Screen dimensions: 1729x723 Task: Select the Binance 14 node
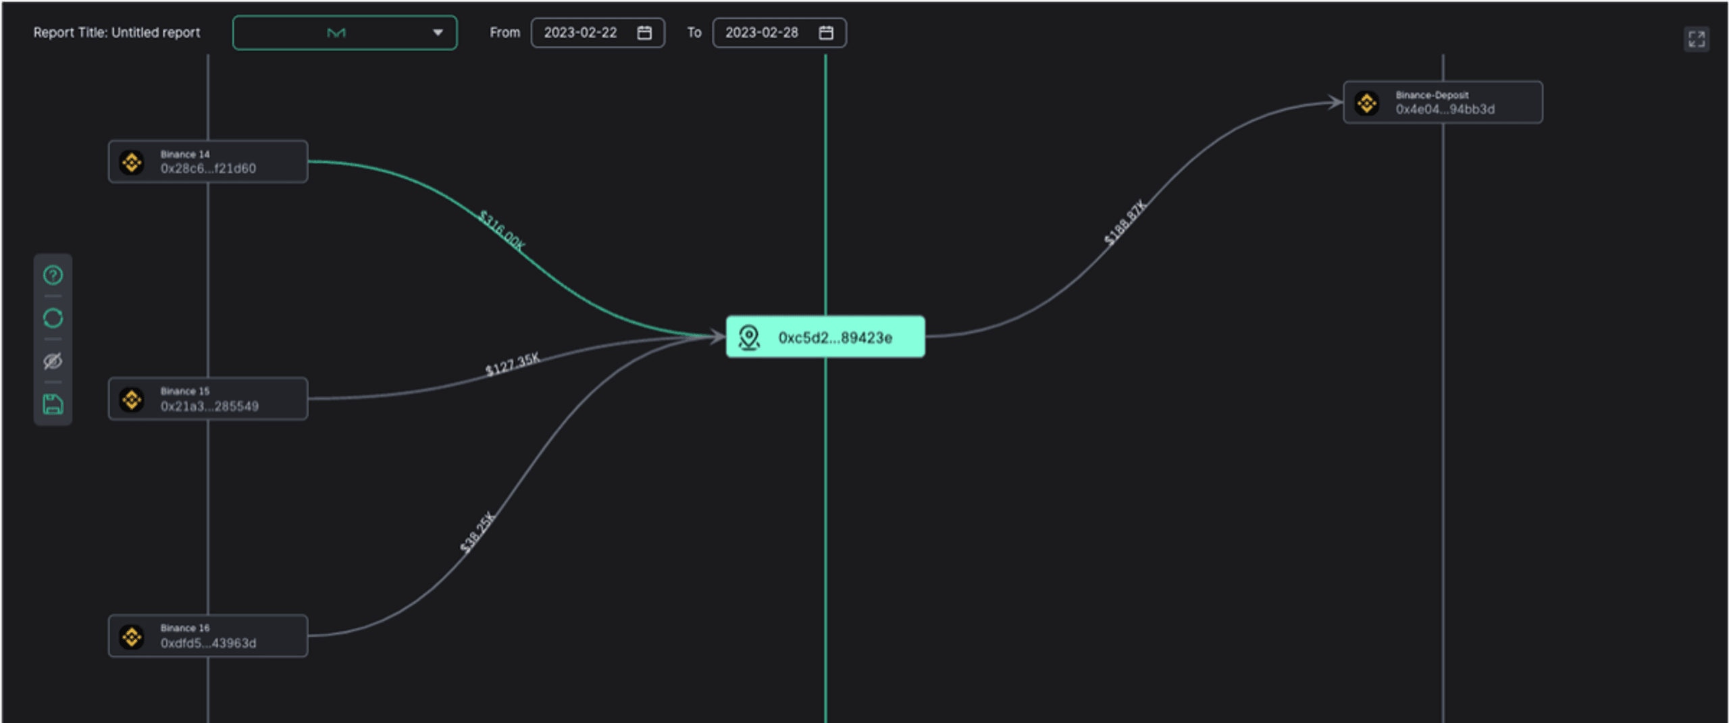pyautogui.click(x=208, y=162)
